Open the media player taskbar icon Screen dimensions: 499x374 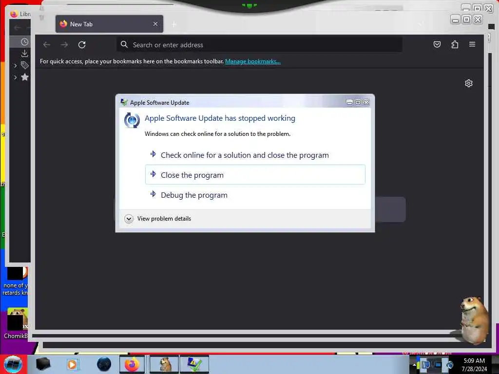point(72,364)
